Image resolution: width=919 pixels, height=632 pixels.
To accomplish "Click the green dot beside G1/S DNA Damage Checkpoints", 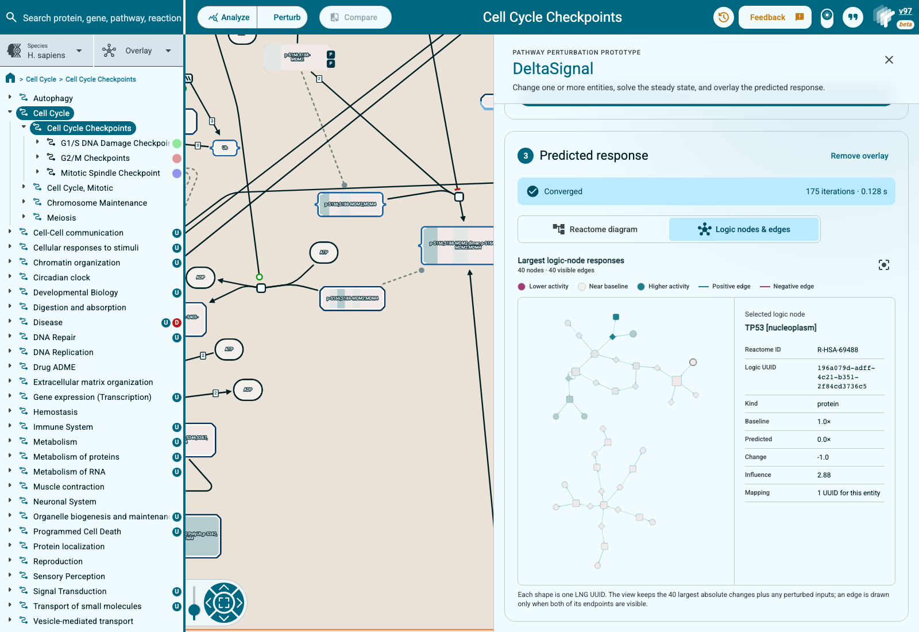I will [177, 144].
